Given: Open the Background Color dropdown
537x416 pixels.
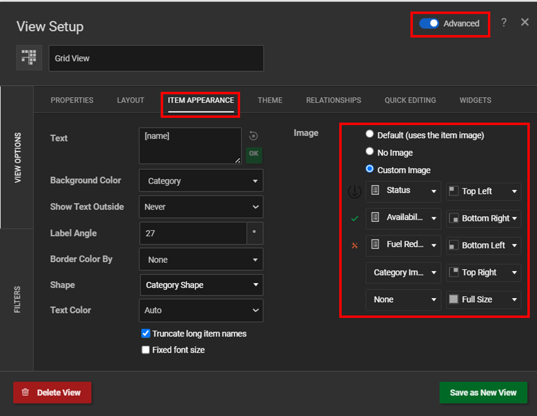Looking at the screenshot, I should click(x=201, y=180).
